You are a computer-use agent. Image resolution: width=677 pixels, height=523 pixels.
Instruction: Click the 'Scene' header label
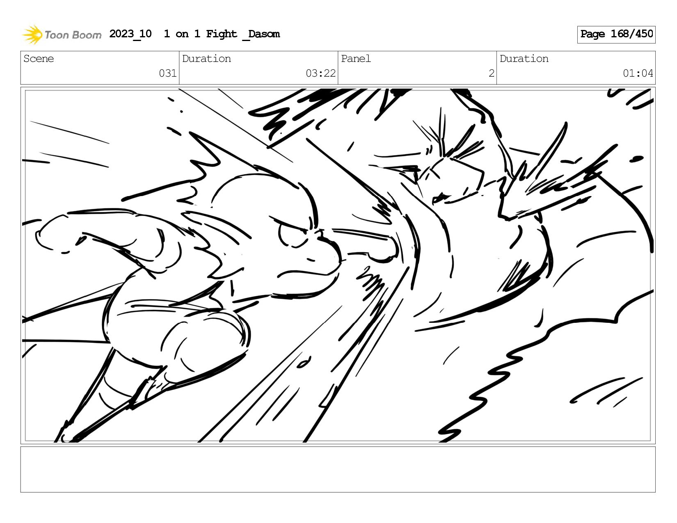pos(39,59)
